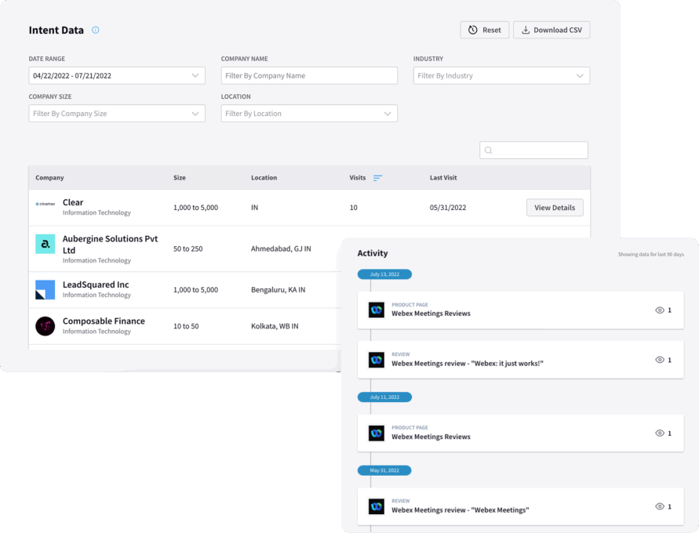699x533 pixels.
Task: Click the download arrow icon
Action: [x=526, y=30]
